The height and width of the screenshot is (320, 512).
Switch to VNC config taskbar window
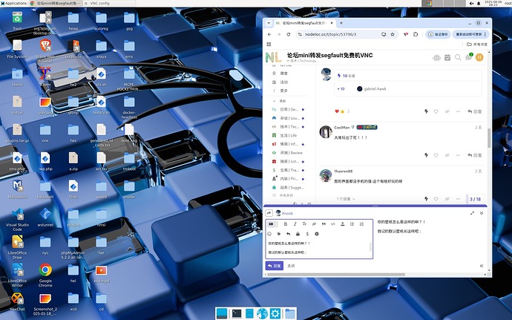[x=109, y=3]
